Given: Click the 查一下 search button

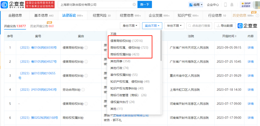Looking at the screenshot, I should [x=145, y=5].
